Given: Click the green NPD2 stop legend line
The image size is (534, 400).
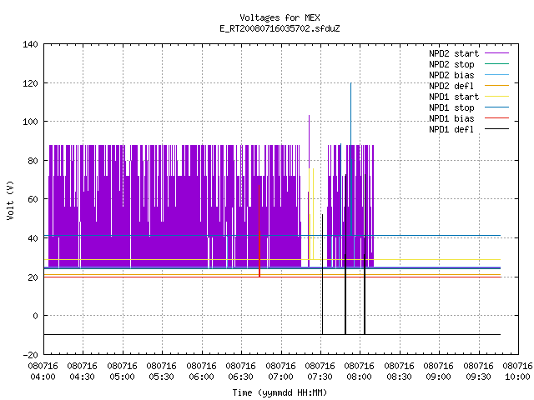Looking at the screenshot, I should (497, 63).
